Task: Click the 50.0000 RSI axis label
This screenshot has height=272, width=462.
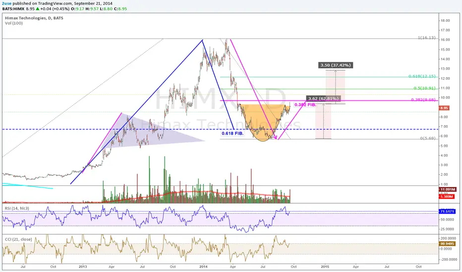Action: click(x=447, y=220)
